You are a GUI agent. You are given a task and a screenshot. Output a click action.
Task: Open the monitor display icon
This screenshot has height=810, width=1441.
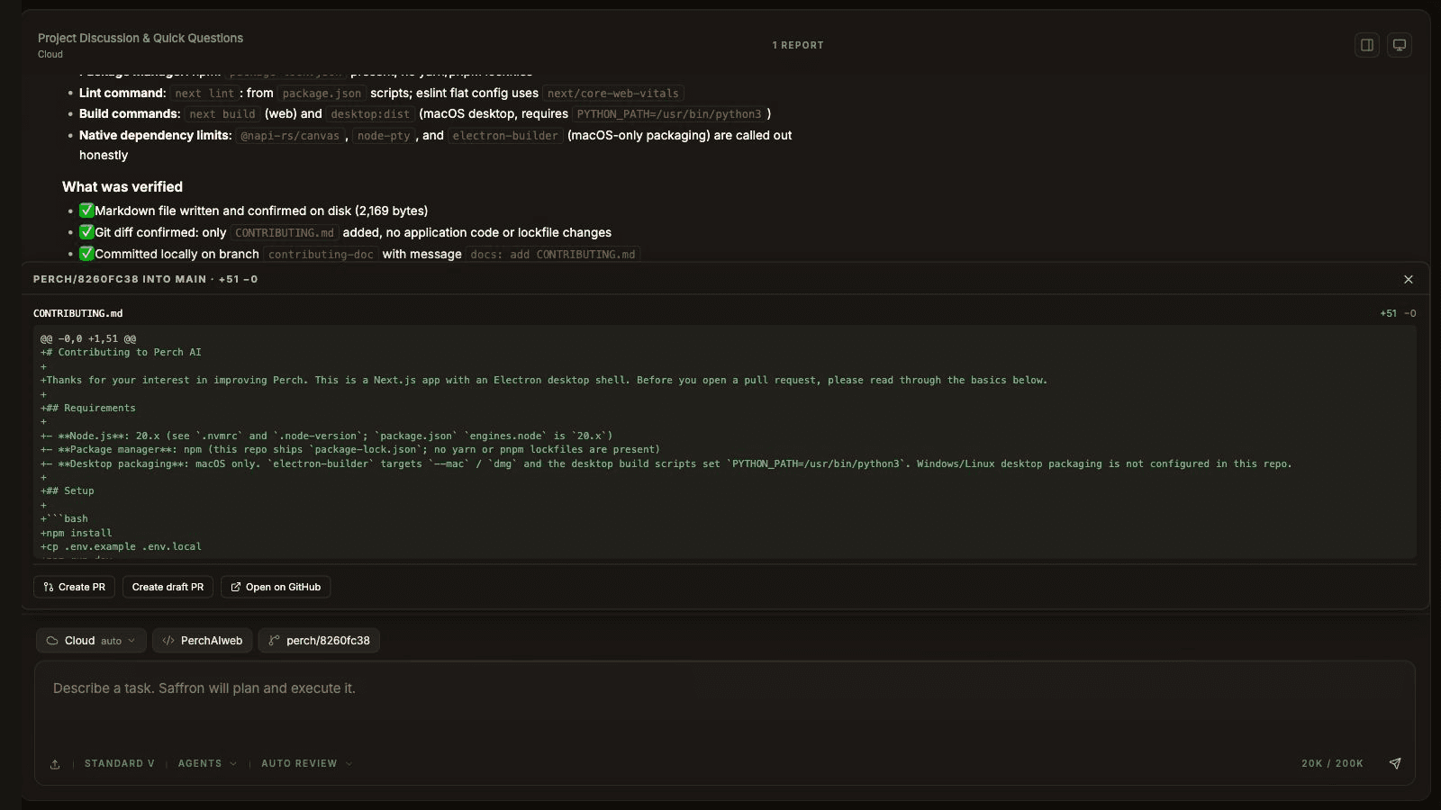click(1400, 45)
